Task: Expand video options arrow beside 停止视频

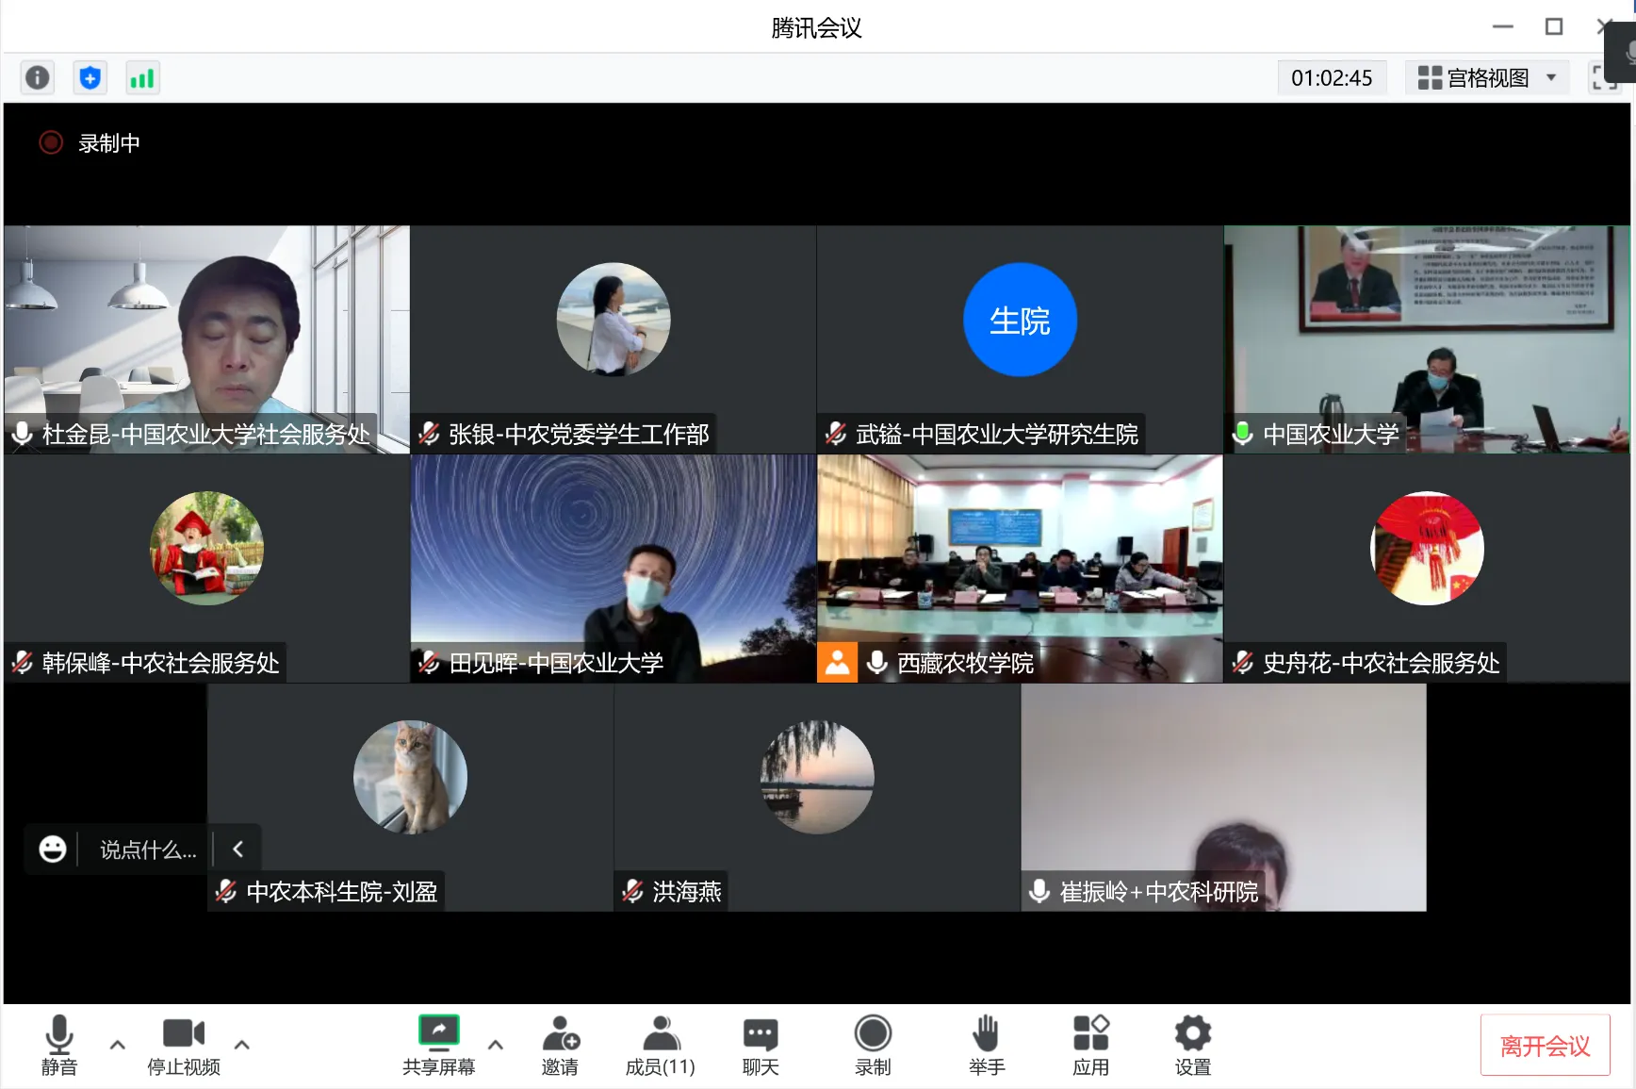Action: click(242, 1045)
